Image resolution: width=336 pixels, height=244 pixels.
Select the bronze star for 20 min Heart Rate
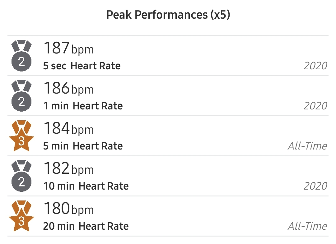pos(21,216)
